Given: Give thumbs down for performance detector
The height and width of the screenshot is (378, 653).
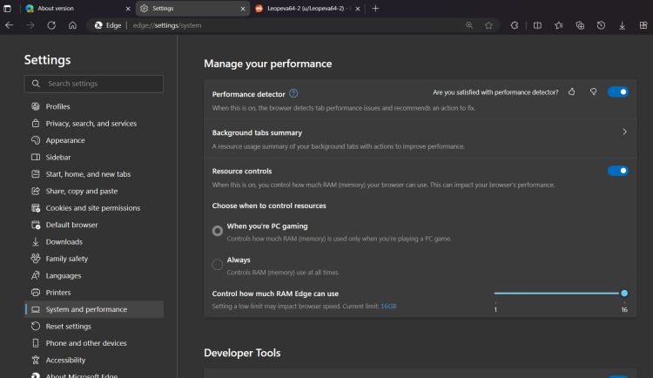Looking at the screenshot, I should pos(593,91).
